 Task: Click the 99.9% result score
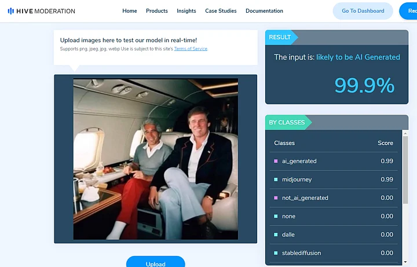pyautogui.click(x=364, y=86)
